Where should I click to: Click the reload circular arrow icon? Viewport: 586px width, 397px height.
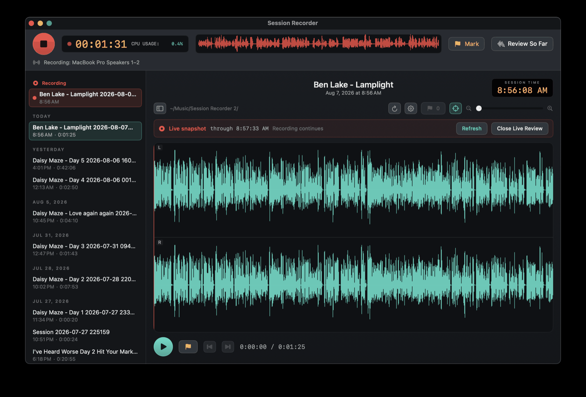394,108
